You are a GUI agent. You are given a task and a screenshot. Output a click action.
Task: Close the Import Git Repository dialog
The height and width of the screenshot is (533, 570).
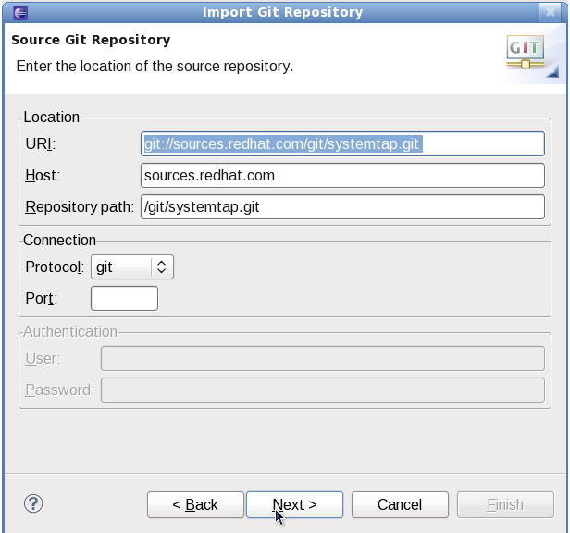coord(551,12)
